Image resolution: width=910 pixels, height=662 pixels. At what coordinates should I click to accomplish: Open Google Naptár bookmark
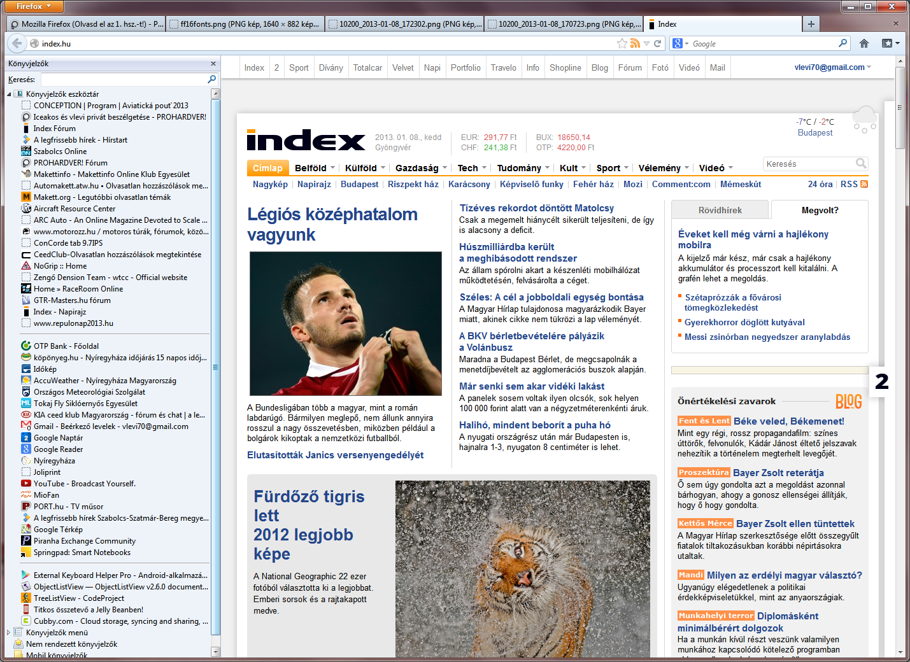point(52,438)
